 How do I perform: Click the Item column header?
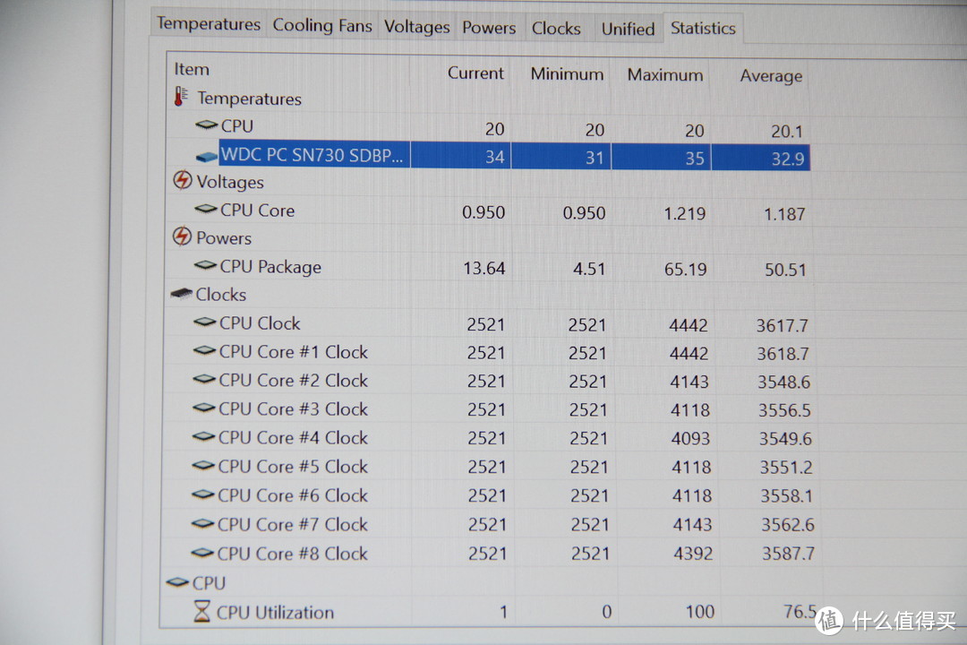[192, 69]
